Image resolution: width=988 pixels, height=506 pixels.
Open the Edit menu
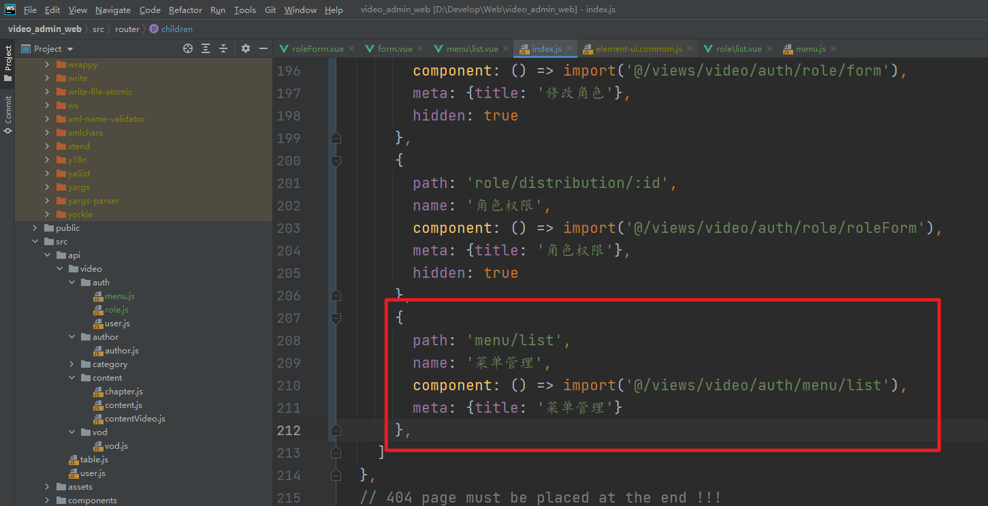click(52, 10)
